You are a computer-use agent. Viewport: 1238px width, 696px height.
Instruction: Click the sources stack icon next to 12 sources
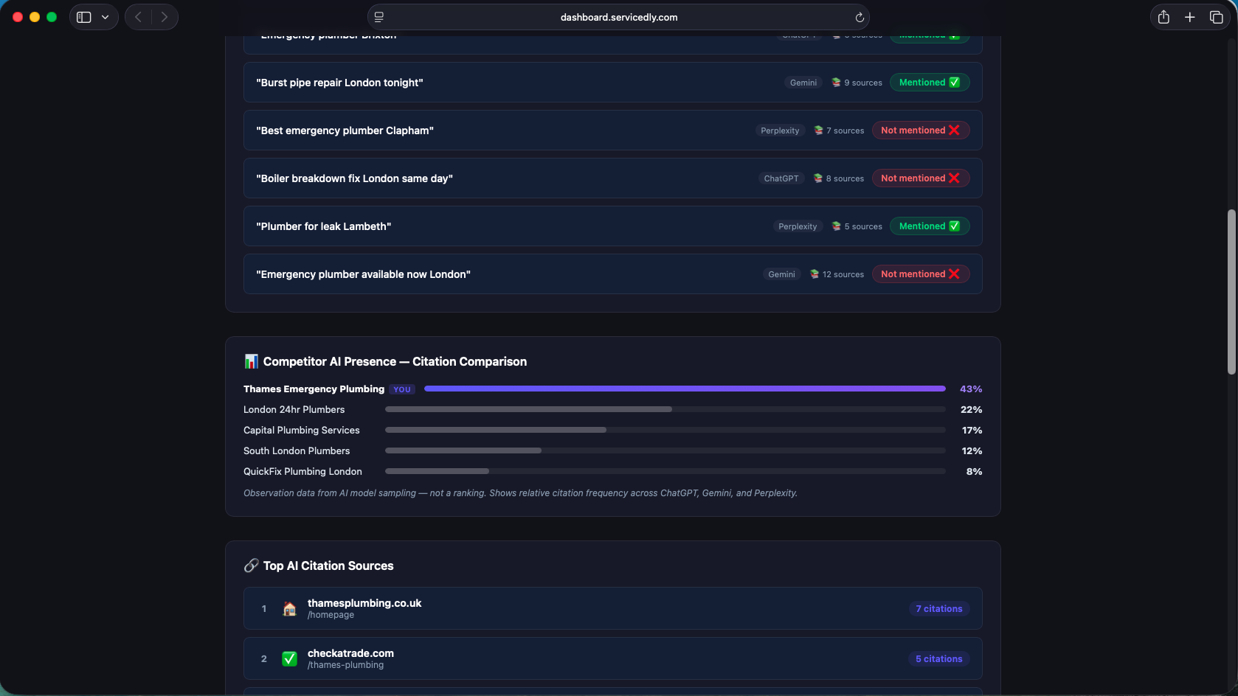pos(813,274)
